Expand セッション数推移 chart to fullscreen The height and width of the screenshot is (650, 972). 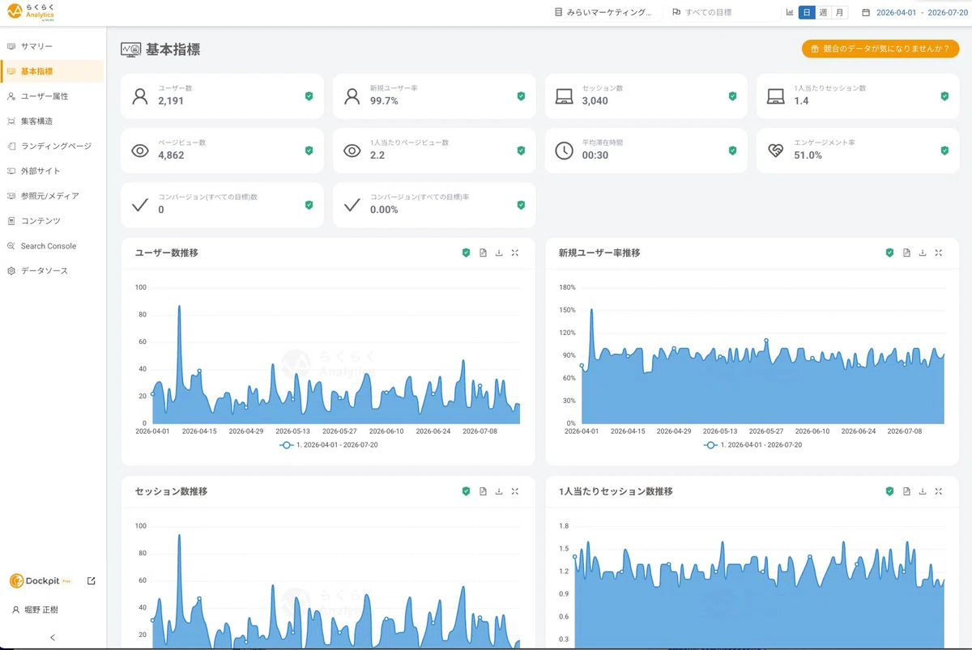[x=515, y=491]
